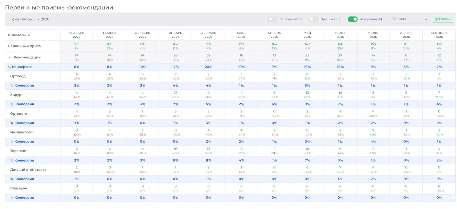Viewport: 457px width, 209px height.
Task: Click the ЯНВАРЬ 2026 column header
Action: tap(176, 35)
